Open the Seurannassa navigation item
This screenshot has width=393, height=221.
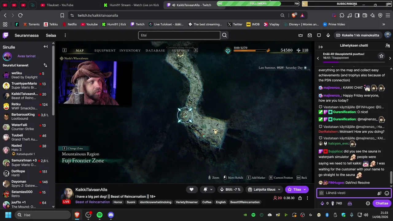click(x=27, y=35)
